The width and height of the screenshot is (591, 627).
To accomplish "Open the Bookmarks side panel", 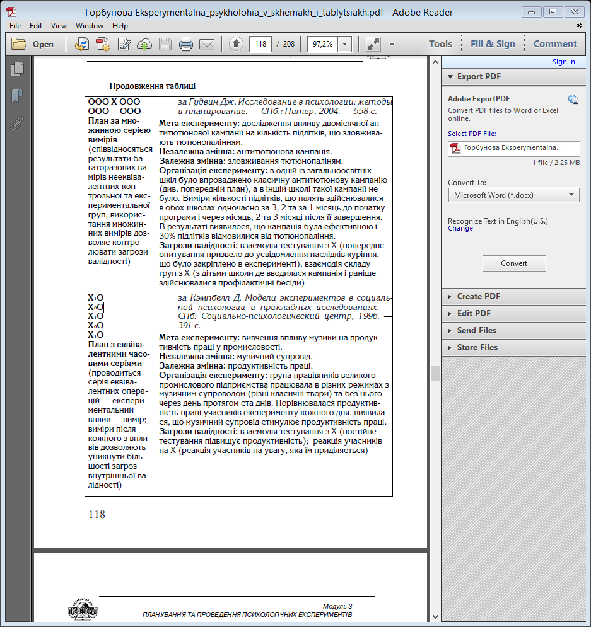I will pos(17,96).
